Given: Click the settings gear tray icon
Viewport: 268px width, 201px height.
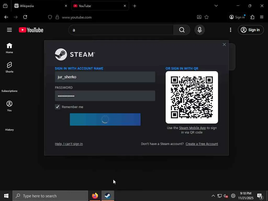Looking at the screenshot, I should (233, 196).
